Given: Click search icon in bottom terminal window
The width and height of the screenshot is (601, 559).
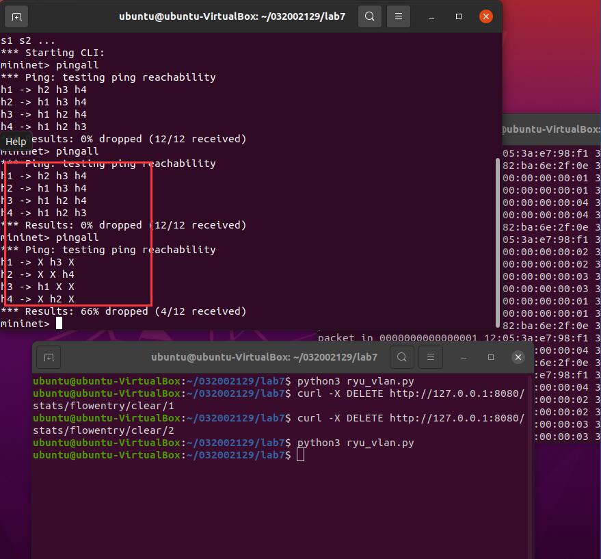Looking at the screenshot, I should [401, 357].
